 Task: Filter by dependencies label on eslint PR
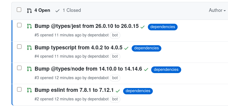(x=138, y=91)
